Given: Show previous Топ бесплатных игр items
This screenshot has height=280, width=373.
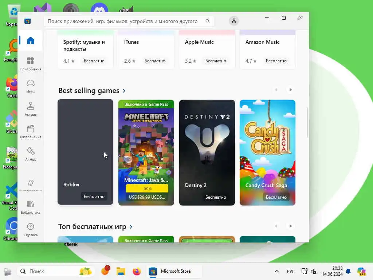Looking at the screenshot, I should pos(276,226).
